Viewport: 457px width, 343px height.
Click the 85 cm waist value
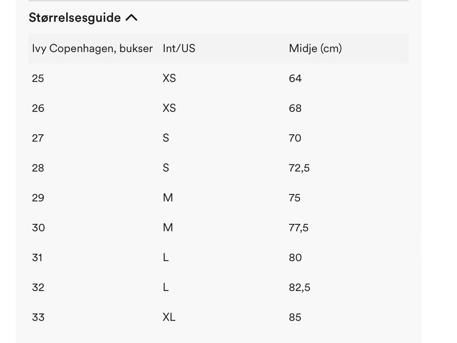click(295, 317)
